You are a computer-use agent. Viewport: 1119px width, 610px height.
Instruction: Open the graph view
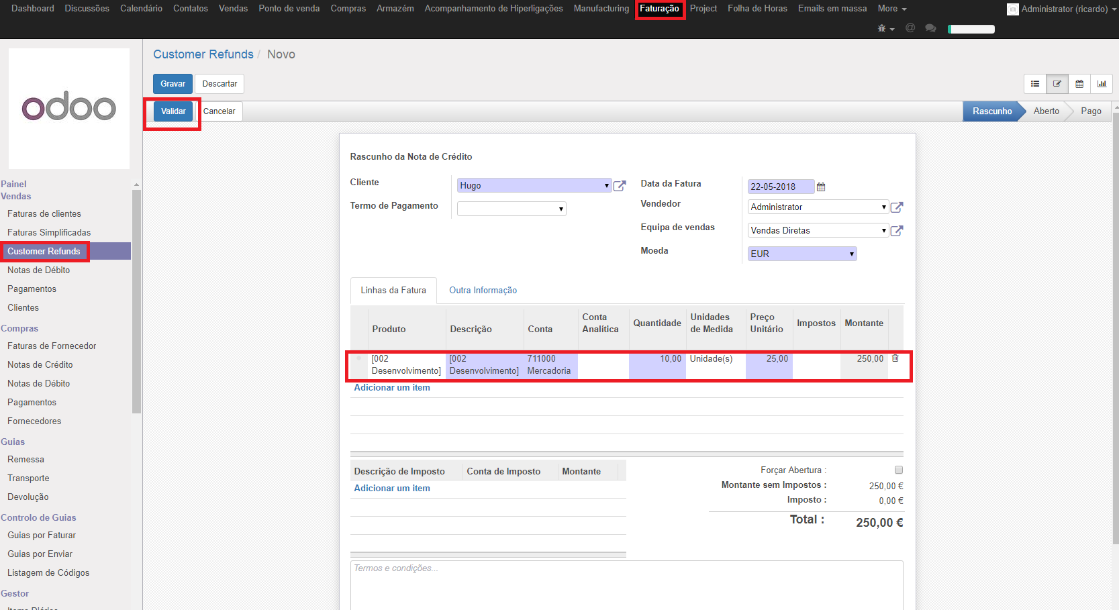click(1102, 84)
